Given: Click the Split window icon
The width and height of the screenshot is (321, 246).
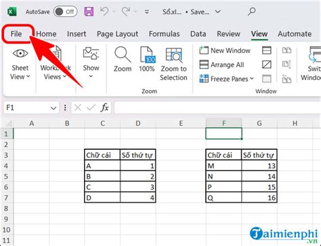Looking at the screenshot, I should [x=267, y=50].
